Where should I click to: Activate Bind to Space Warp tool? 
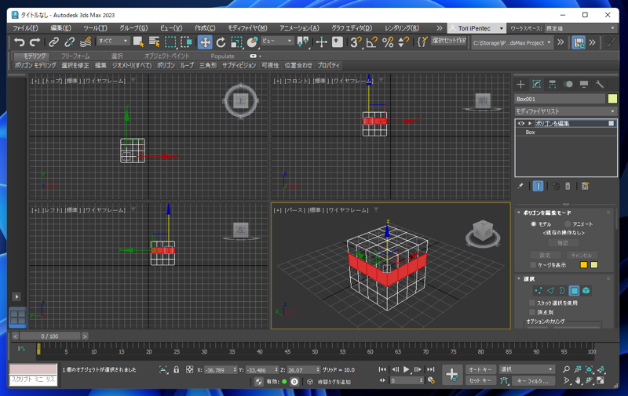pos(86,42)
